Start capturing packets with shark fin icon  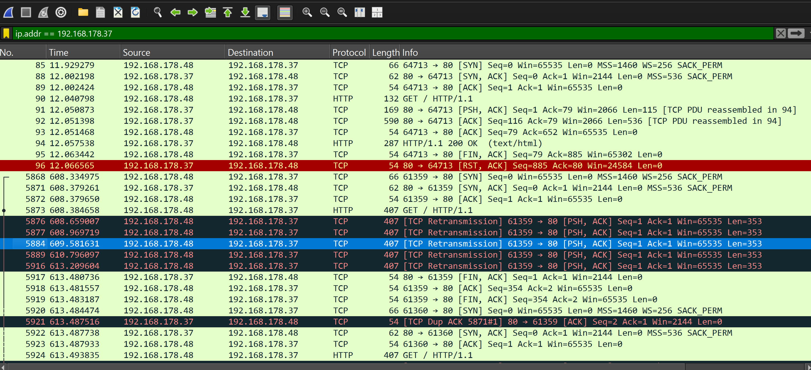coord(8,13)
